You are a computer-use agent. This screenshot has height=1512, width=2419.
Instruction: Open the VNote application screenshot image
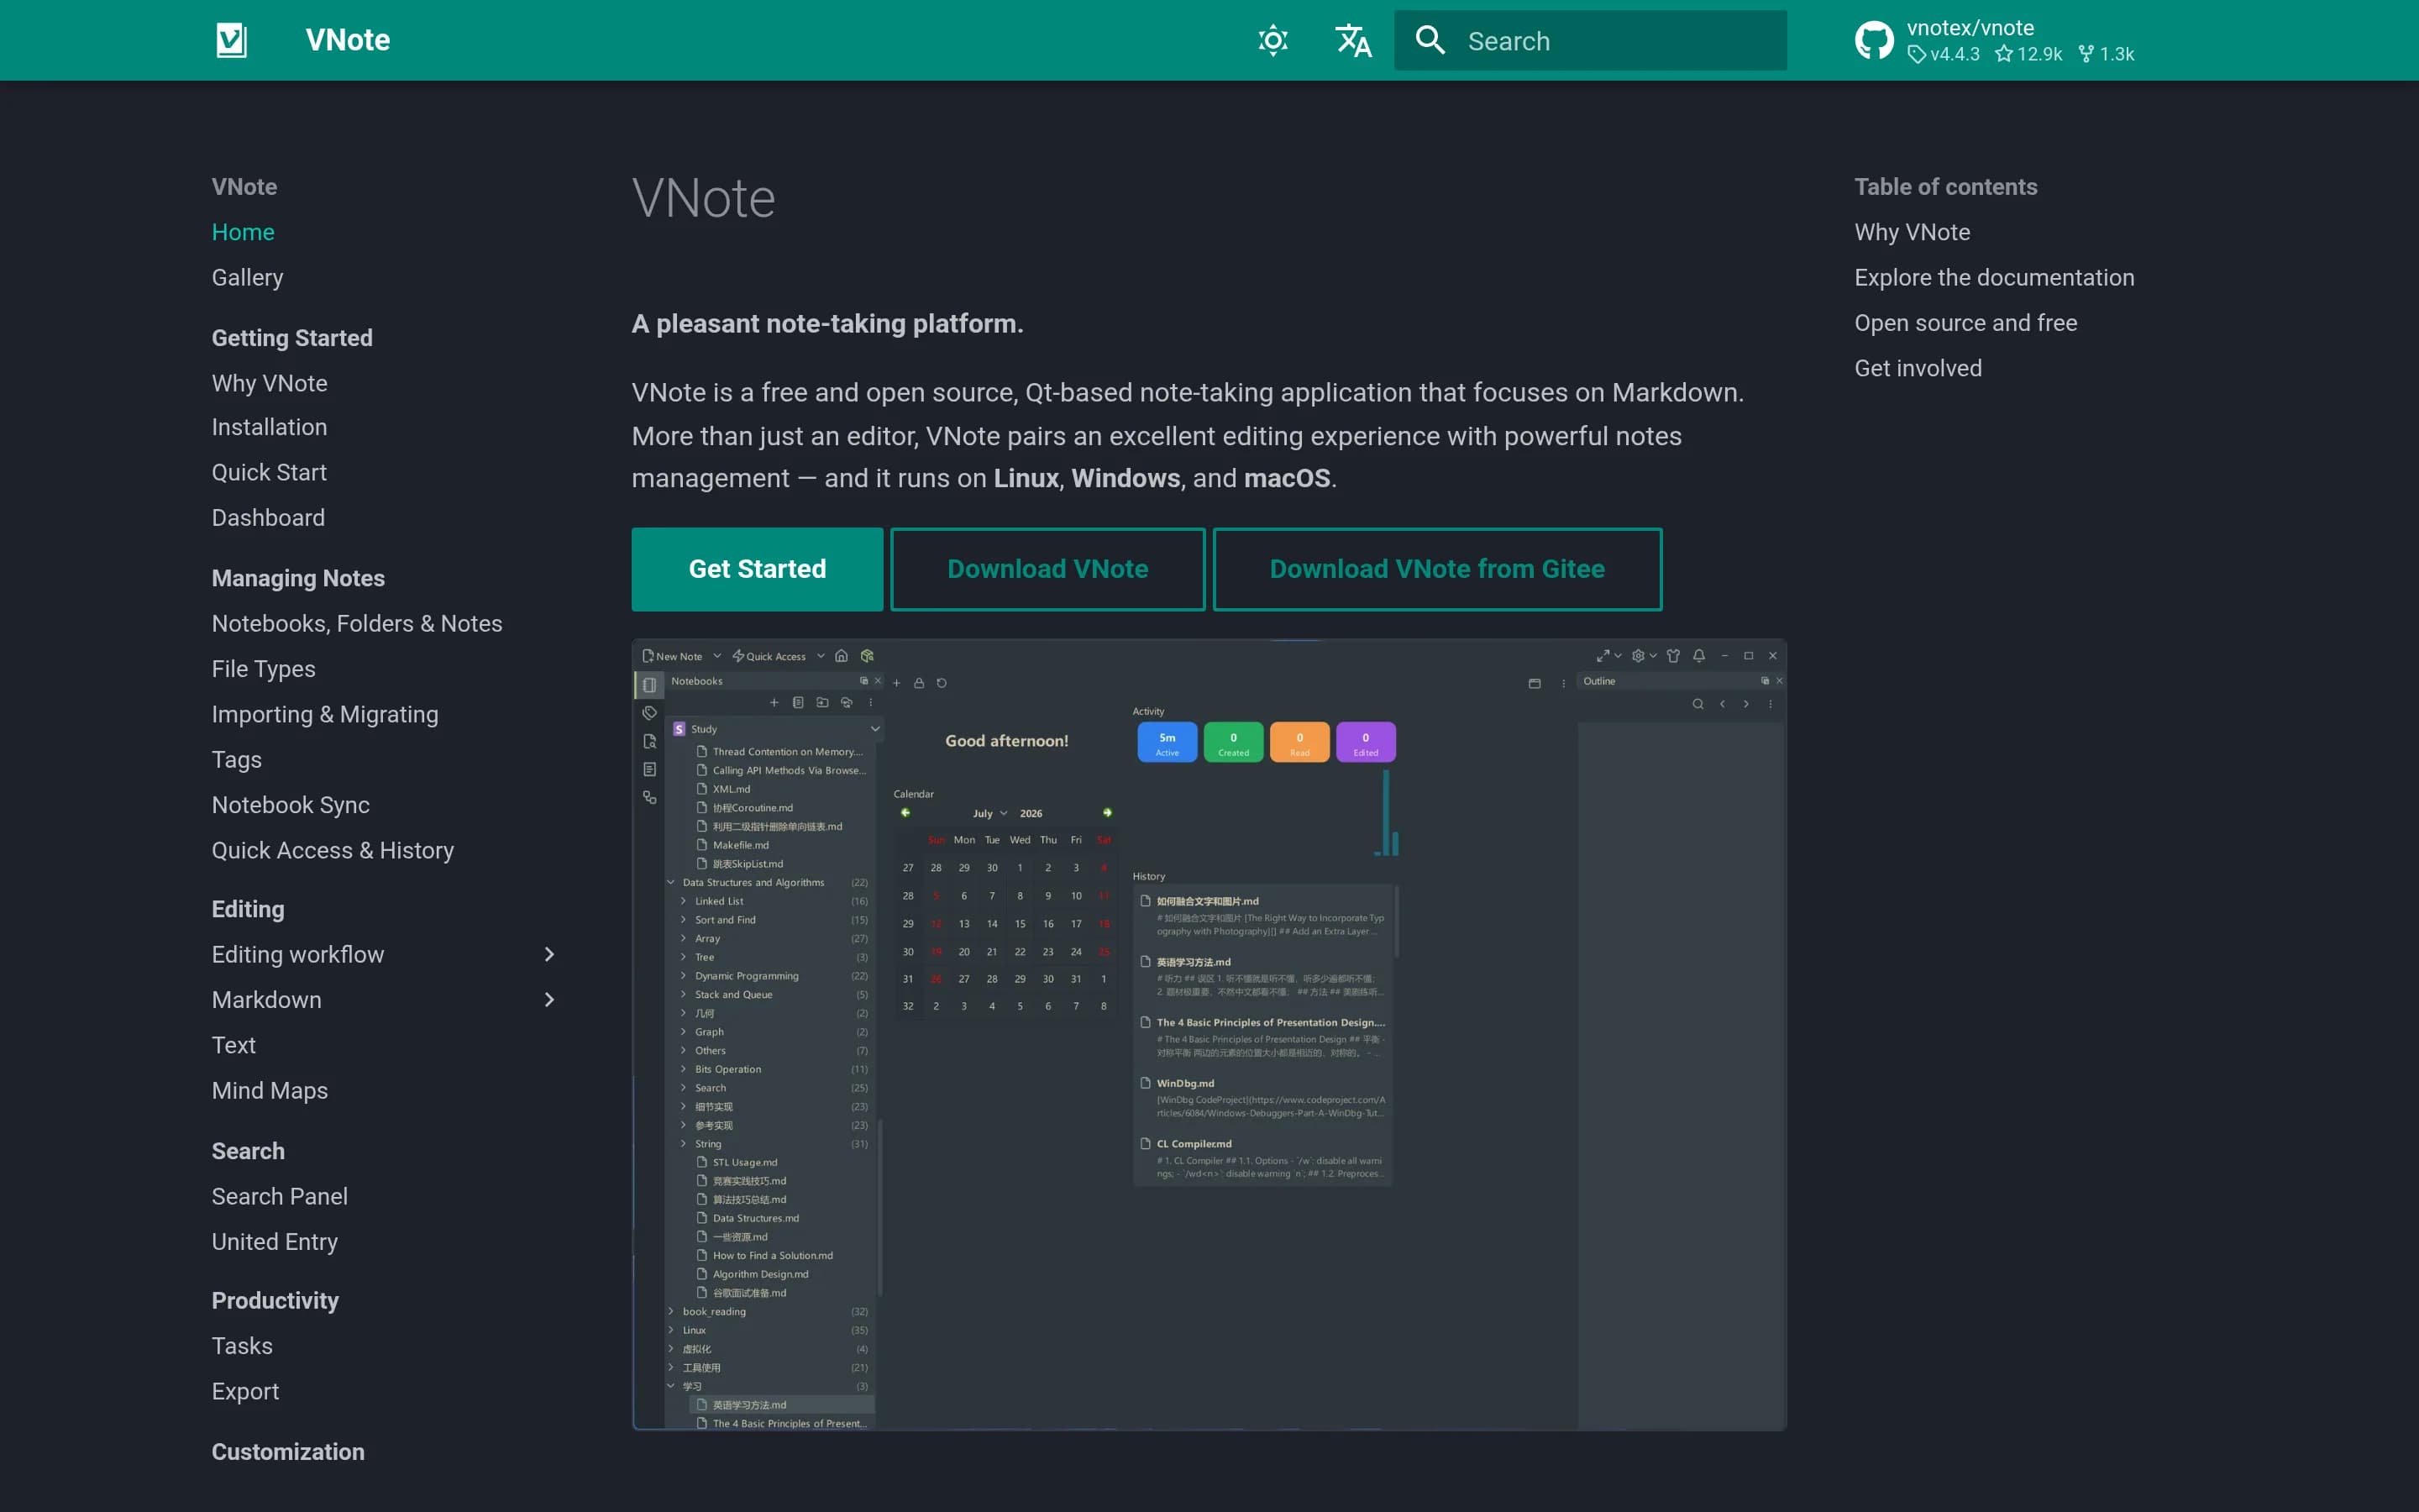[1209, 1034]
